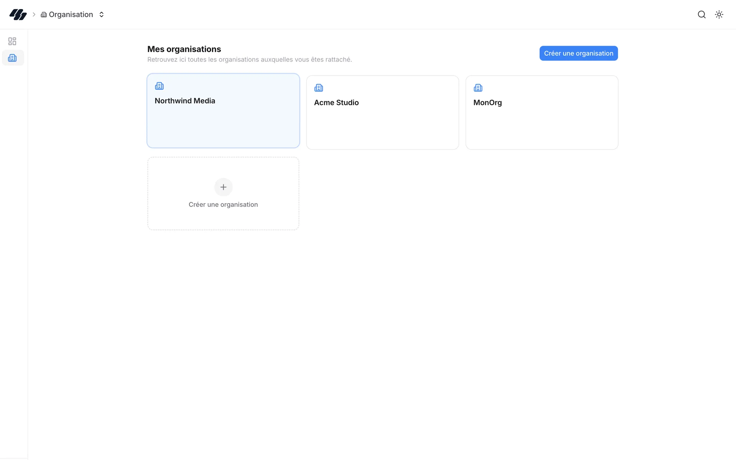The height and width of the screenshot is (460, 736).
Task: Click the breadcrumb arrow next to logo
Action: pyautogui.click(x=34, y=15)
